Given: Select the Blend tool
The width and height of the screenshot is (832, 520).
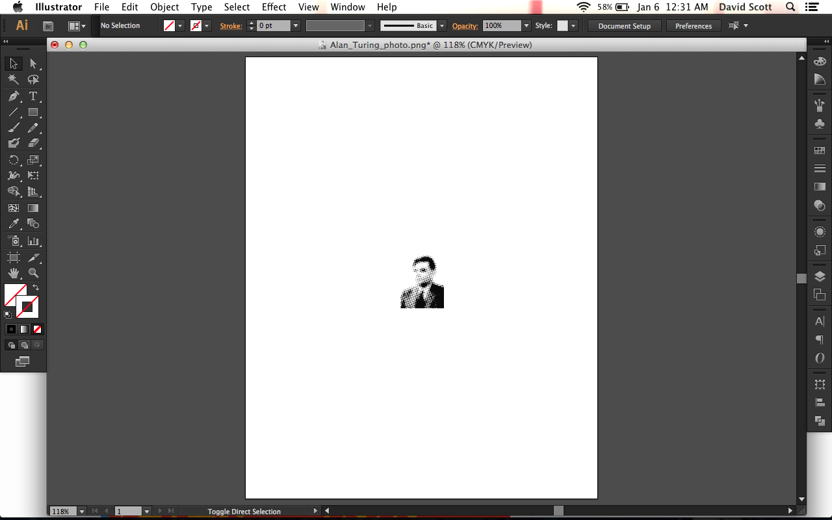Looking at the screenshot, I should coord(33,224).
